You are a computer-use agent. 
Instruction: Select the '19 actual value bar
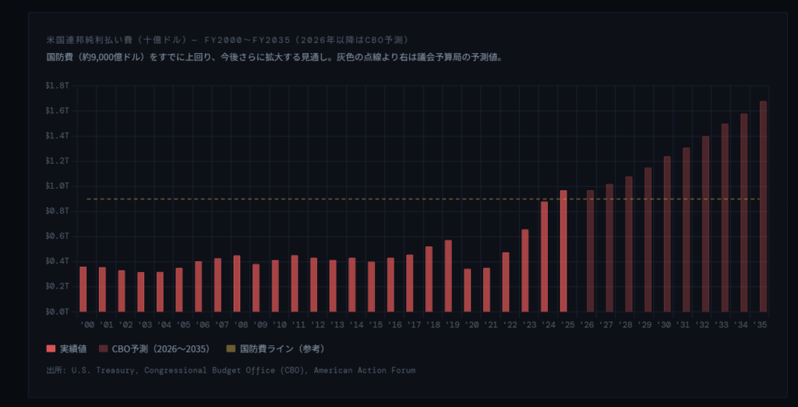pos(448,276)
